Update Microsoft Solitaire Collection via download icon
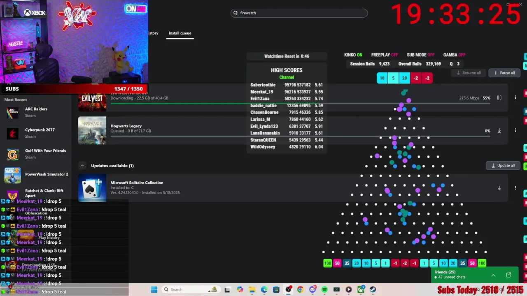 499,188
